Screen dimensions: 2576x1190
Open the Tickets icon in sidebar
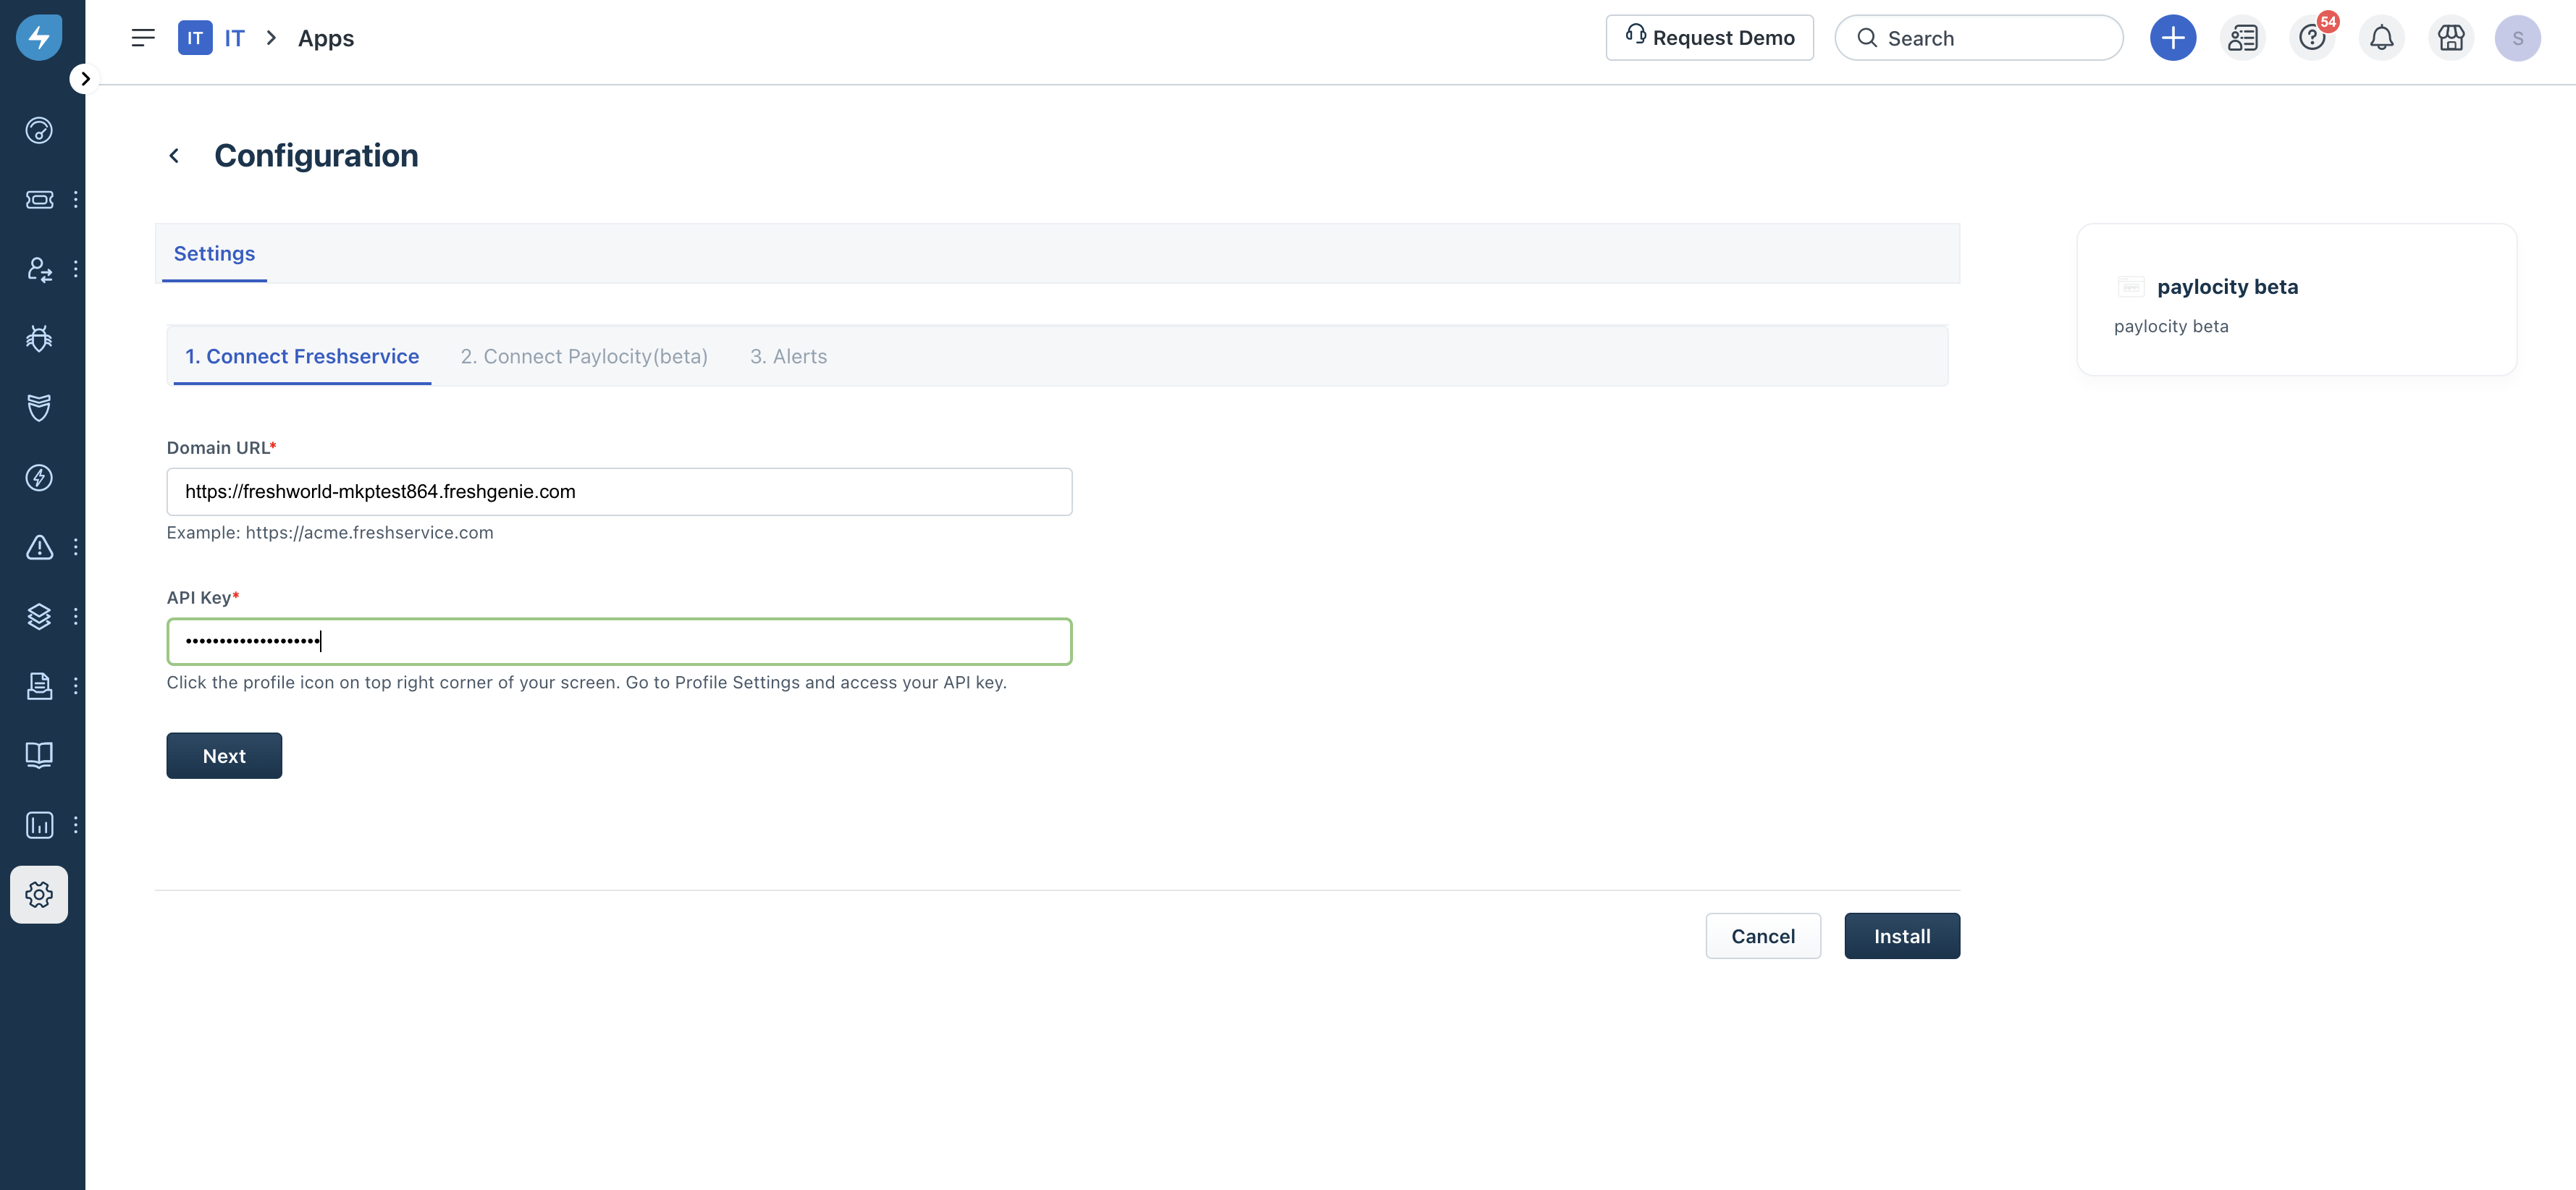39,200
